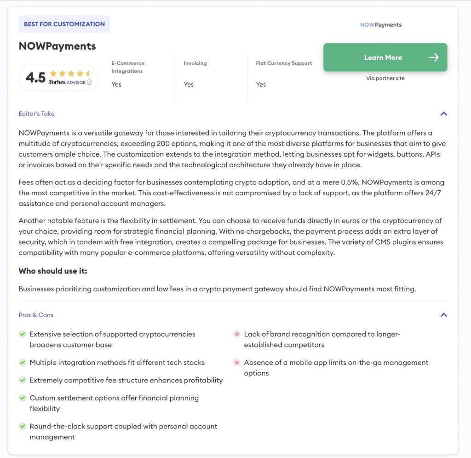Image resolution: width=471 pixels, height=458 pixels.
Task: Click green check beside Extremely competitive fee
Action: (23, 380)
